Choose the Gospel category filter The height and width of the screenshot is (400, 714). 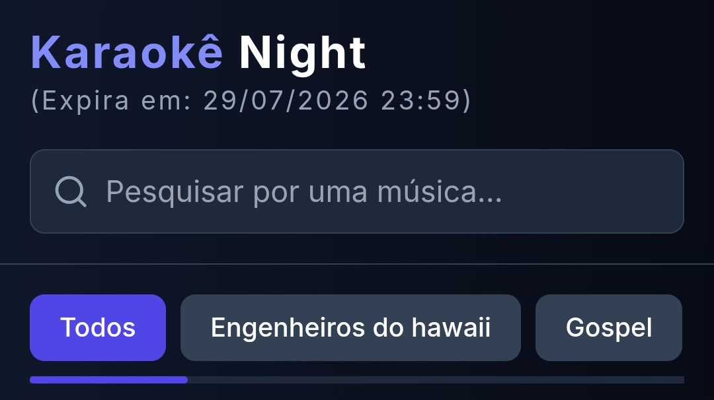pyautogui.click(x=609, y=328)
